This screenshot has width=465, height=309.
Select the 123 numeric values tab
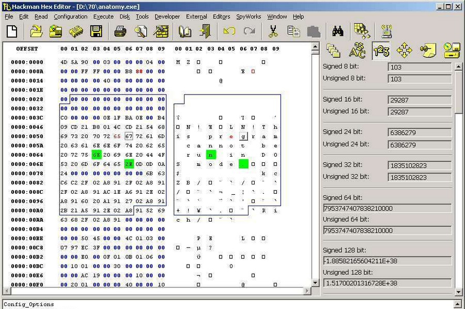click(381, 51)
